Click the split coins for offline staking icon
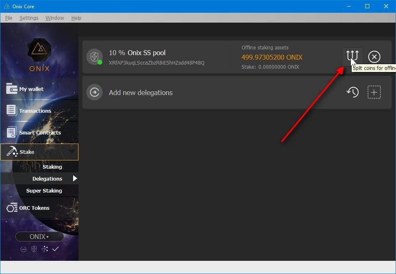 (x=352, y=56)
